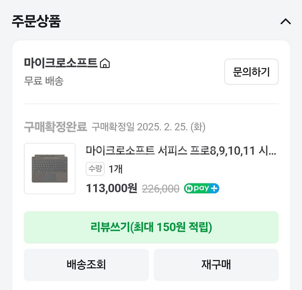
Task: Click the 1개 quantity value
Action: point(115,169)
